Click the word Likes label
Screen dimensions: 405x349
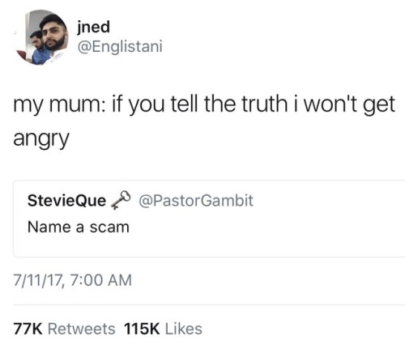(184, 329)
